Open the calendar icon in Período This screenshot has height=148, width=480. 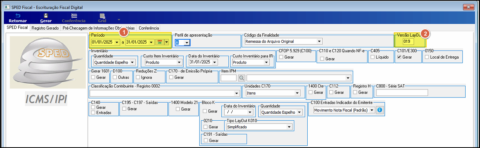coord(159,42)
